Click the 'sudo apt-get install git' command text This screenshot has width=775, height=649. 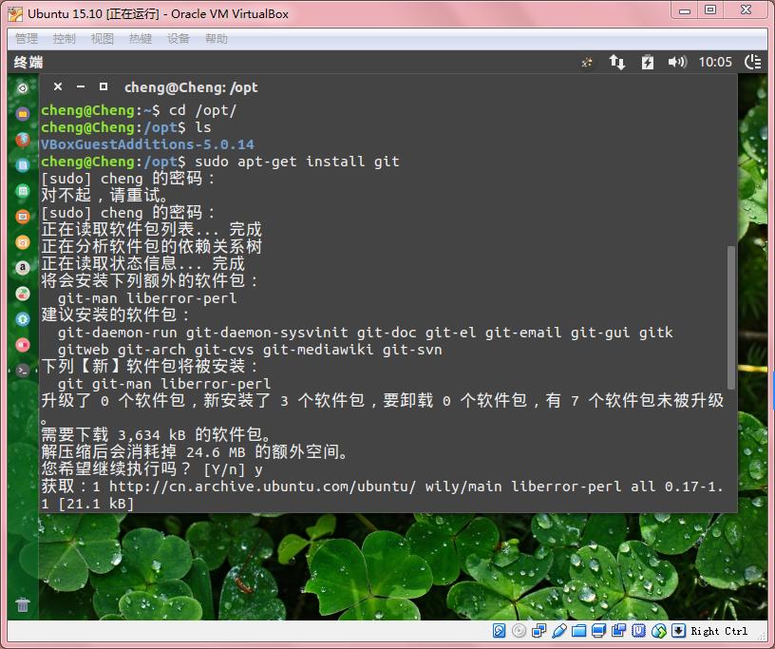297,162
